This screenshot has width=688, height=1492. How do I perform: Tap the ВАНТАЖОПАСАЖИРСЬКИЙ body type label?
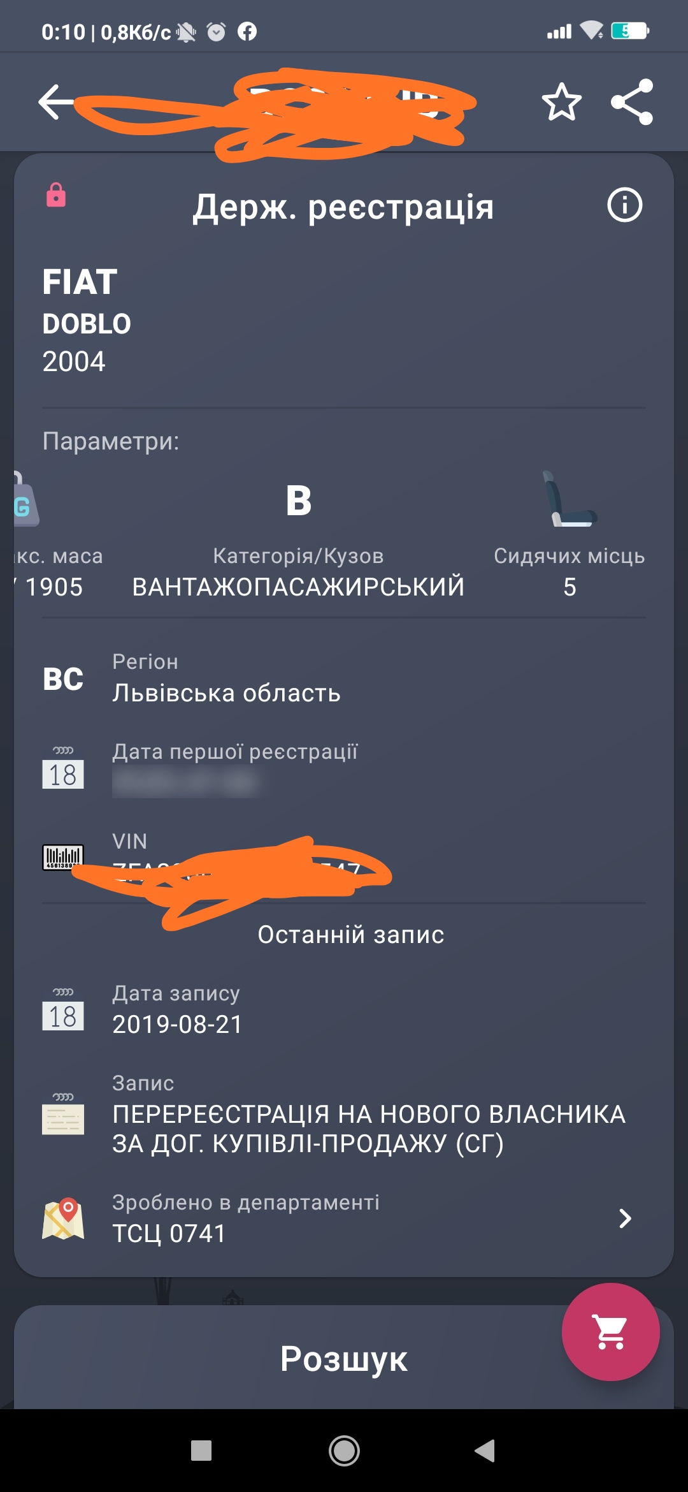(x=298, y=587)
